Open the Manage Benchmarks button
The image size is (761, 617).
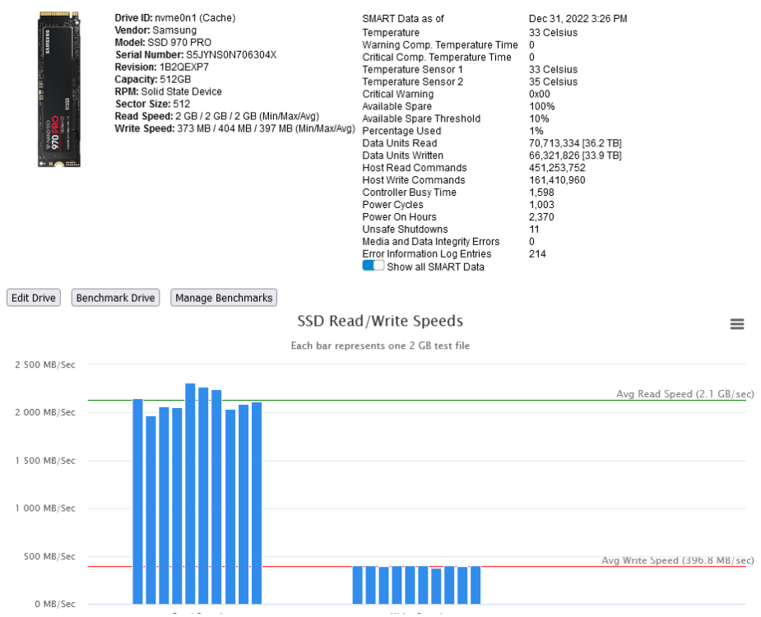coord(224,298)
